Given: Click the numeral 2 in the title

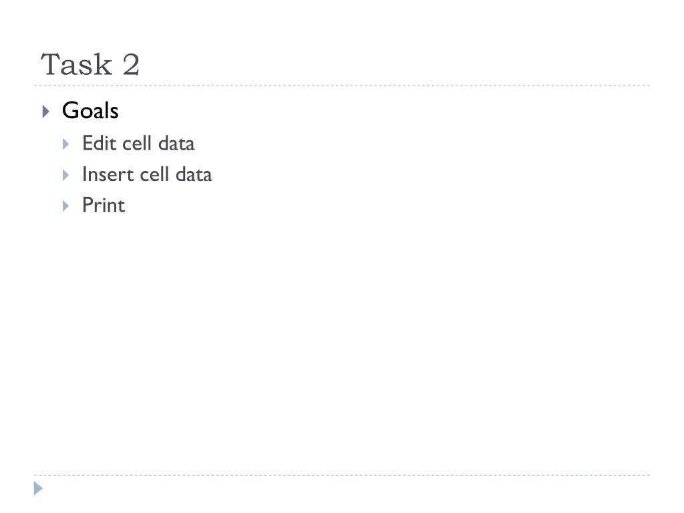Looking at the screenshot, I should [131, 65].
